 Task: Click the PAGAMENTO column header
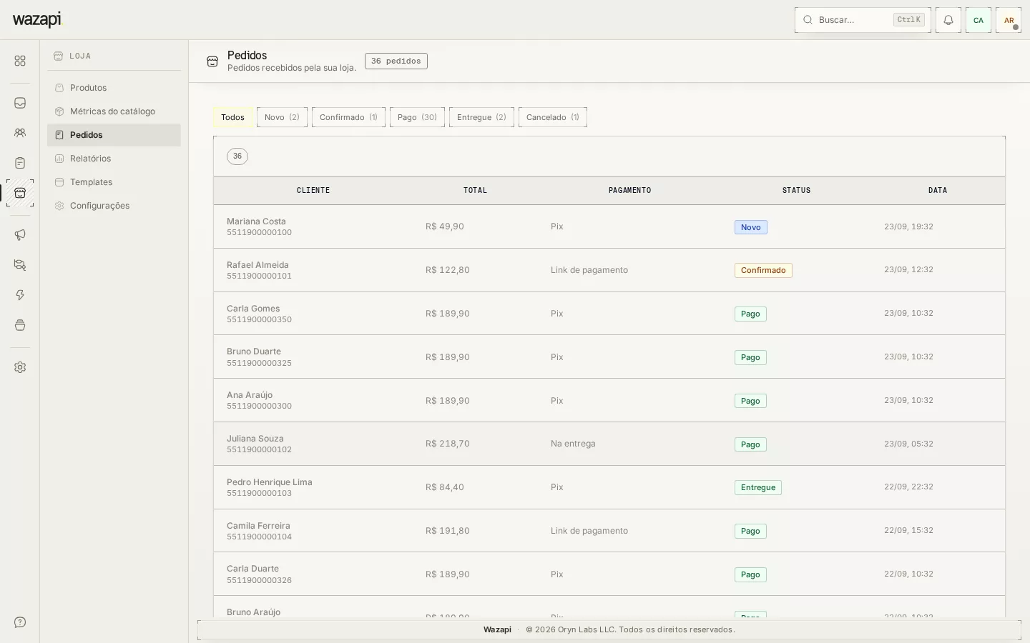(629, 191)
